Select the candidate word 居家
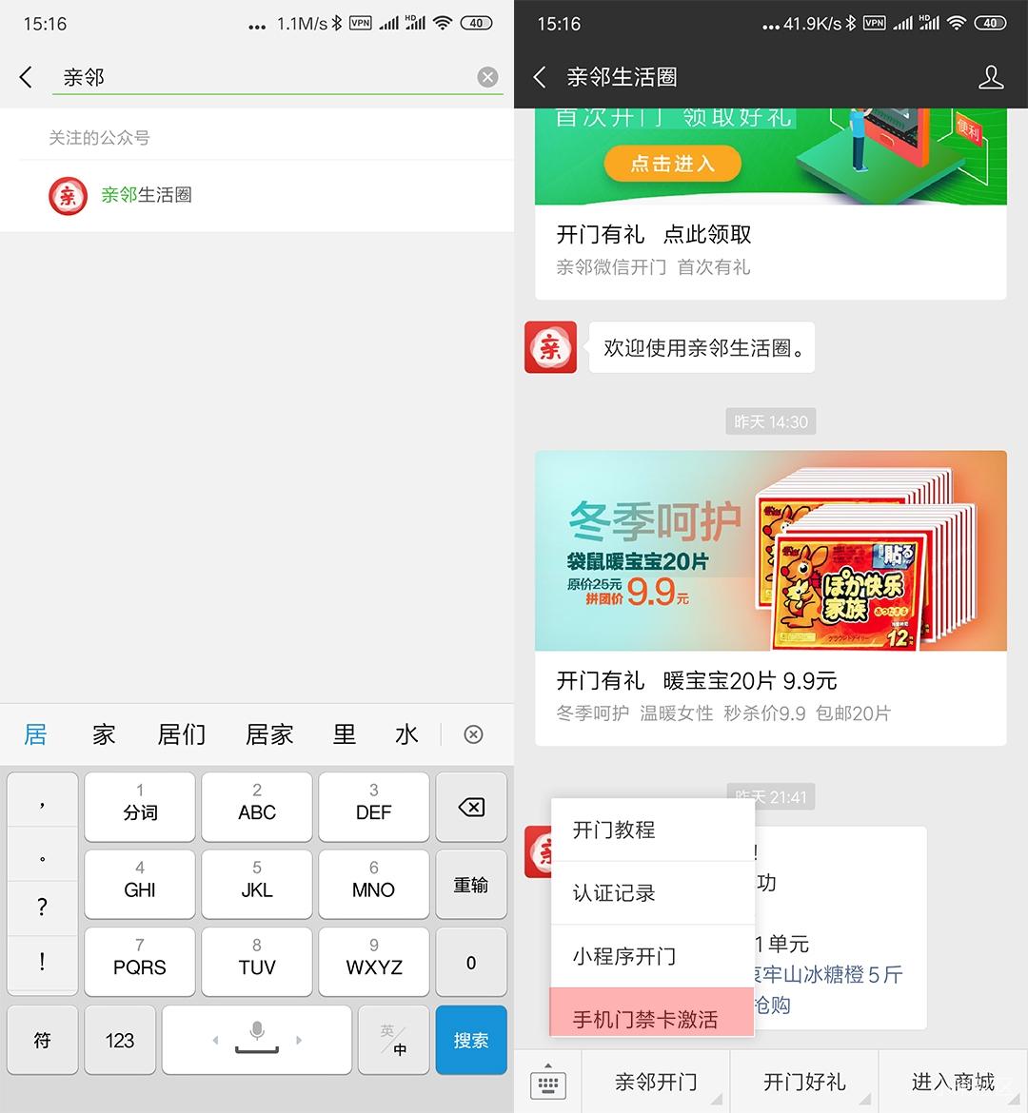This screenshot has height=1113, width=1028. [268, 733]
